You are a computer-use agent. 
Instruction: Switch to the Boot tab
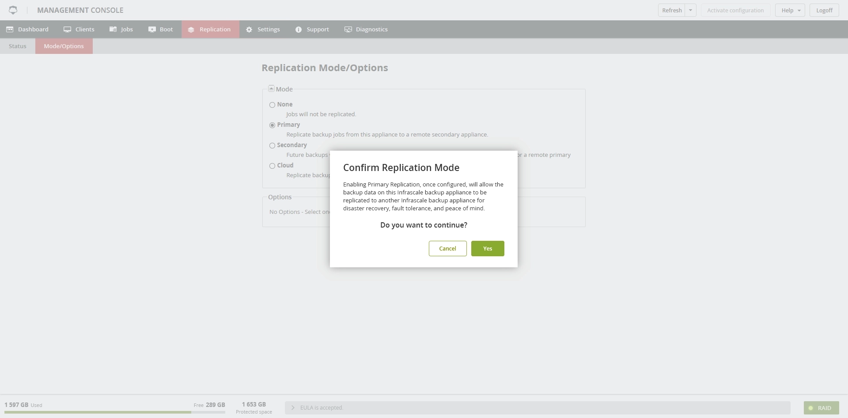[161, 29]
